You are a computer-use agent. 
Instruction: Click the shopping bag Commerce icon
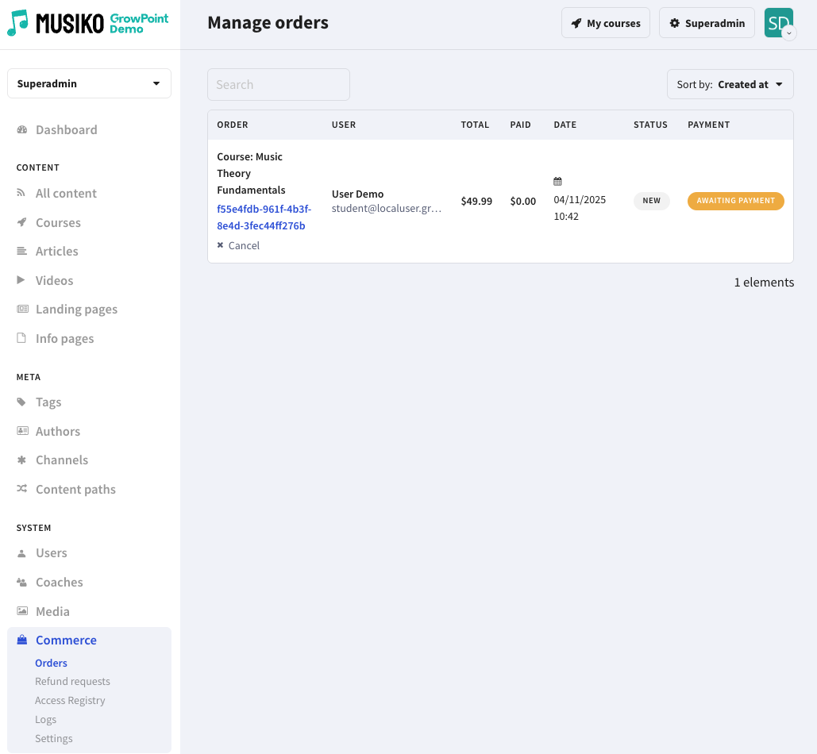point(22,640)
